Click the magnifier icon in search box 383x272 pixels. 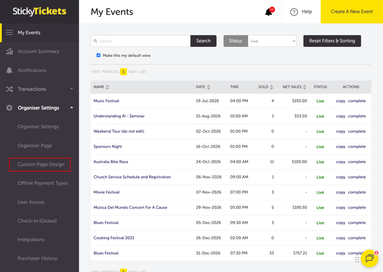click(95, 41)
